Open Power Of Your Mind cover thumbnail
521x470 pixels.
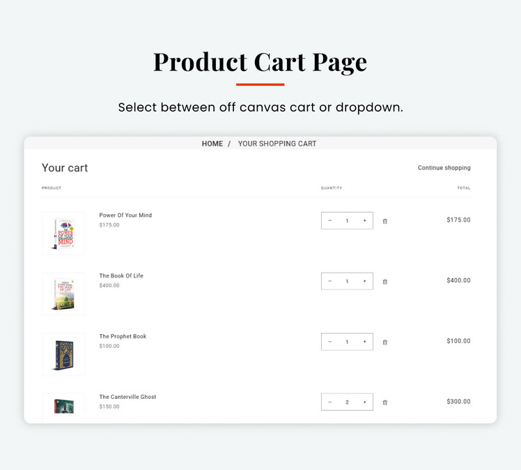[x=63, y=234]
